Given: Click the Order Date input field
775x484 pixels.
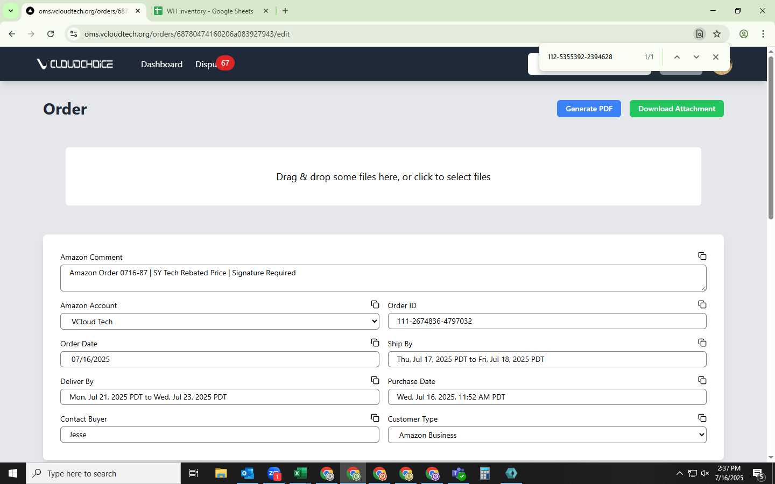Looking at the screenshot, I should [220, 359].
